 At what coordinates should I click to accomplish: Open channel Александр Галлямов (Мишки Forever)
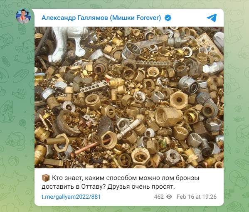coord(101,18)
